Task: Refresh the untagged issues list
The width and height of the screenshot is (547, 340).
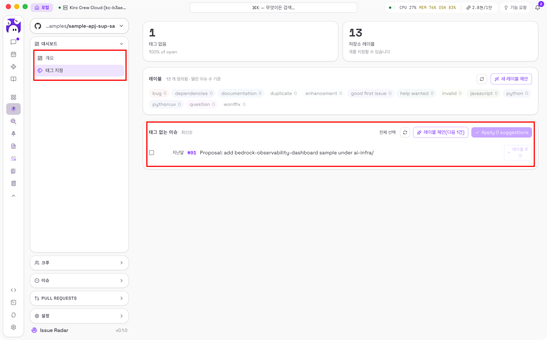Action: 405,132
